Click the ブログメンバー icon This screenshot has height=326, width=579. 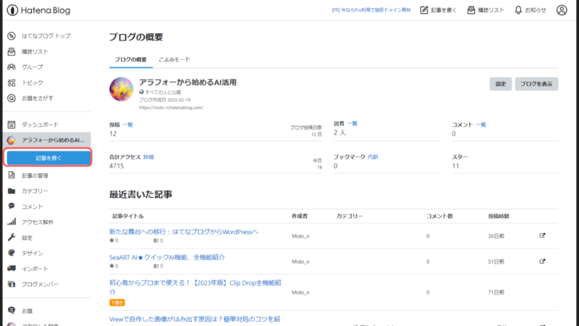pyautogui.click(x=12, y=284)
